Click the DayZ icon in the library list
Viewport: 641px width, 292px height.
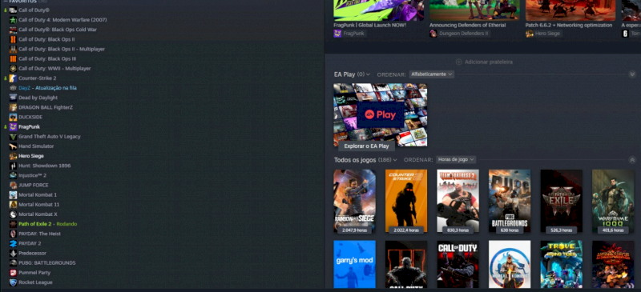(13, 88)
